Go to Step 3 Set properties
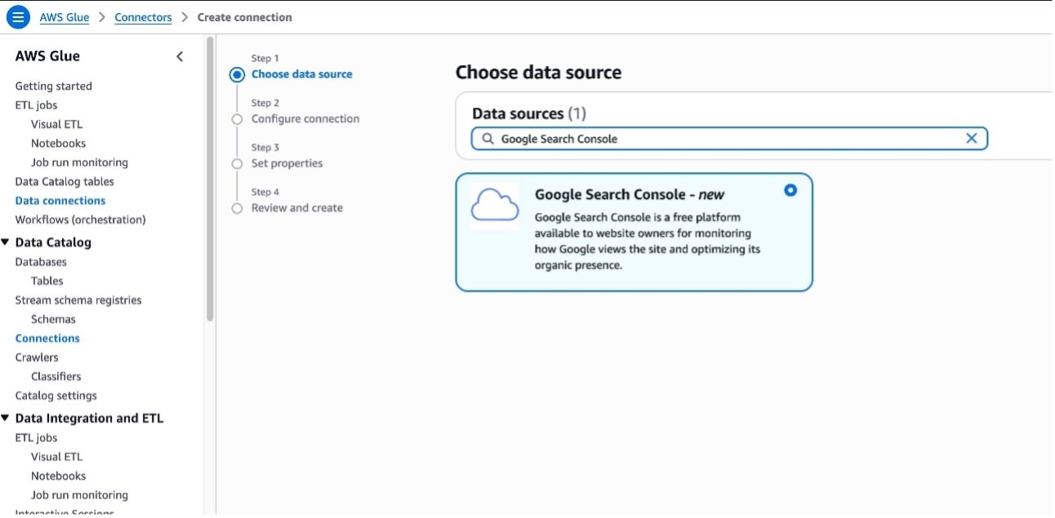The width and height of the screenshot is (1055, 518). coord(287,164)
